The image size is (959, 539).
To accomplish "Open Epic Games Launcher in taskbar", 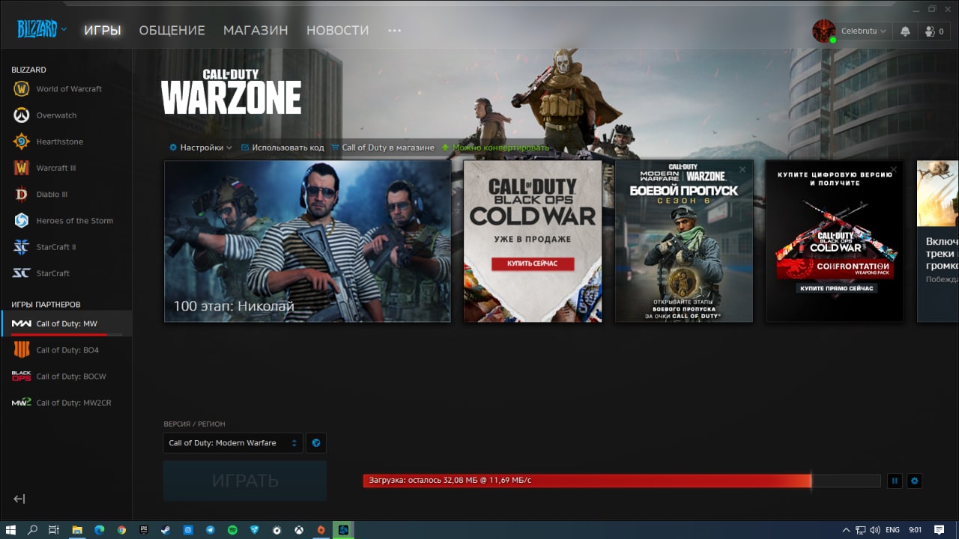I will click(143, 530).
